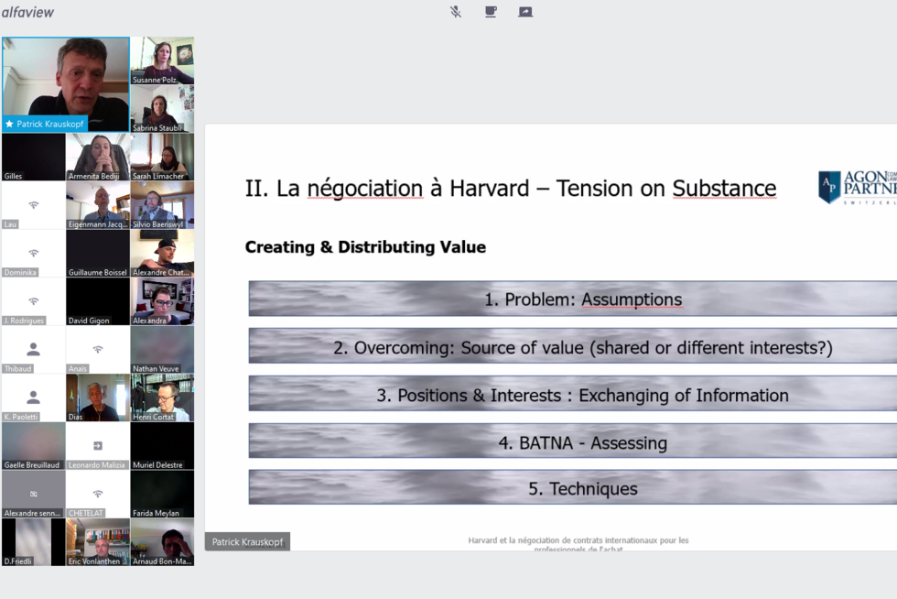This screenshot has width=897, height=599.
Task: Click the coffee break status icon
Action: pyautogui.click(x=491, y=12)
